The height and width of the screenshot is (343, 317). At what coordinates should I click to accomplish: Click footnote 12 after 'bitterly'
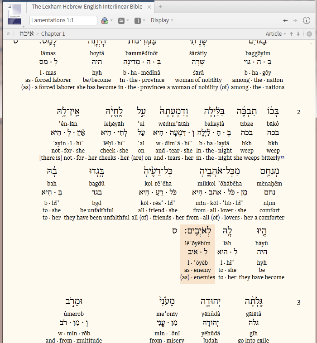click(282, 157)
